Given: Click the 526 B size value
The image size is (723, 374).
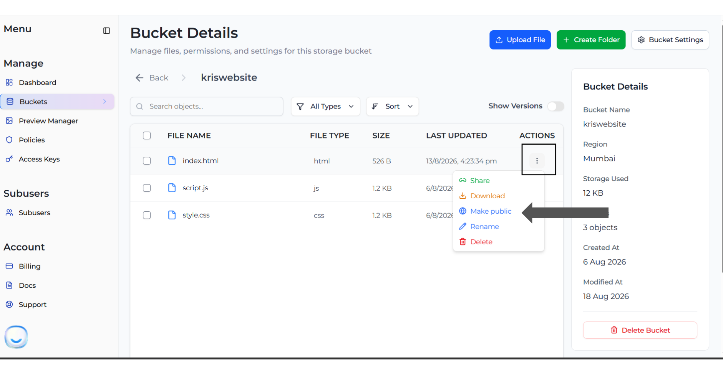Looking at the screenshot, I should (381, 161).
